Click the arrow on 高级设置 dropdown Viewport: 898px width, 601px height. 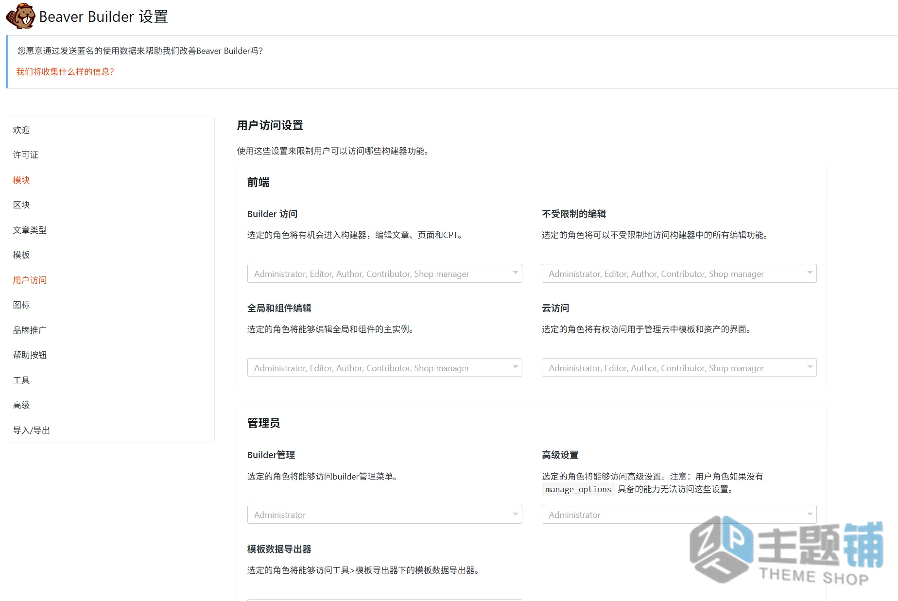click(x=810, y=514)
